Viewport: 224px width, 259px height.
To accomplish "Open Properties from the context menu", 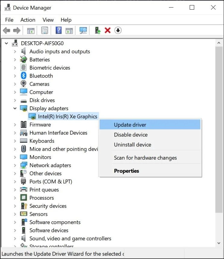I will click(150, 171).
